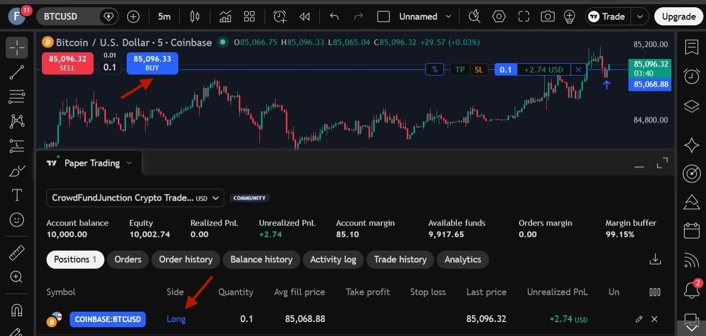Screen dimensions: 706x336
Task: Click the zoom in magnifier tool
Action: [x=17, y=277]
